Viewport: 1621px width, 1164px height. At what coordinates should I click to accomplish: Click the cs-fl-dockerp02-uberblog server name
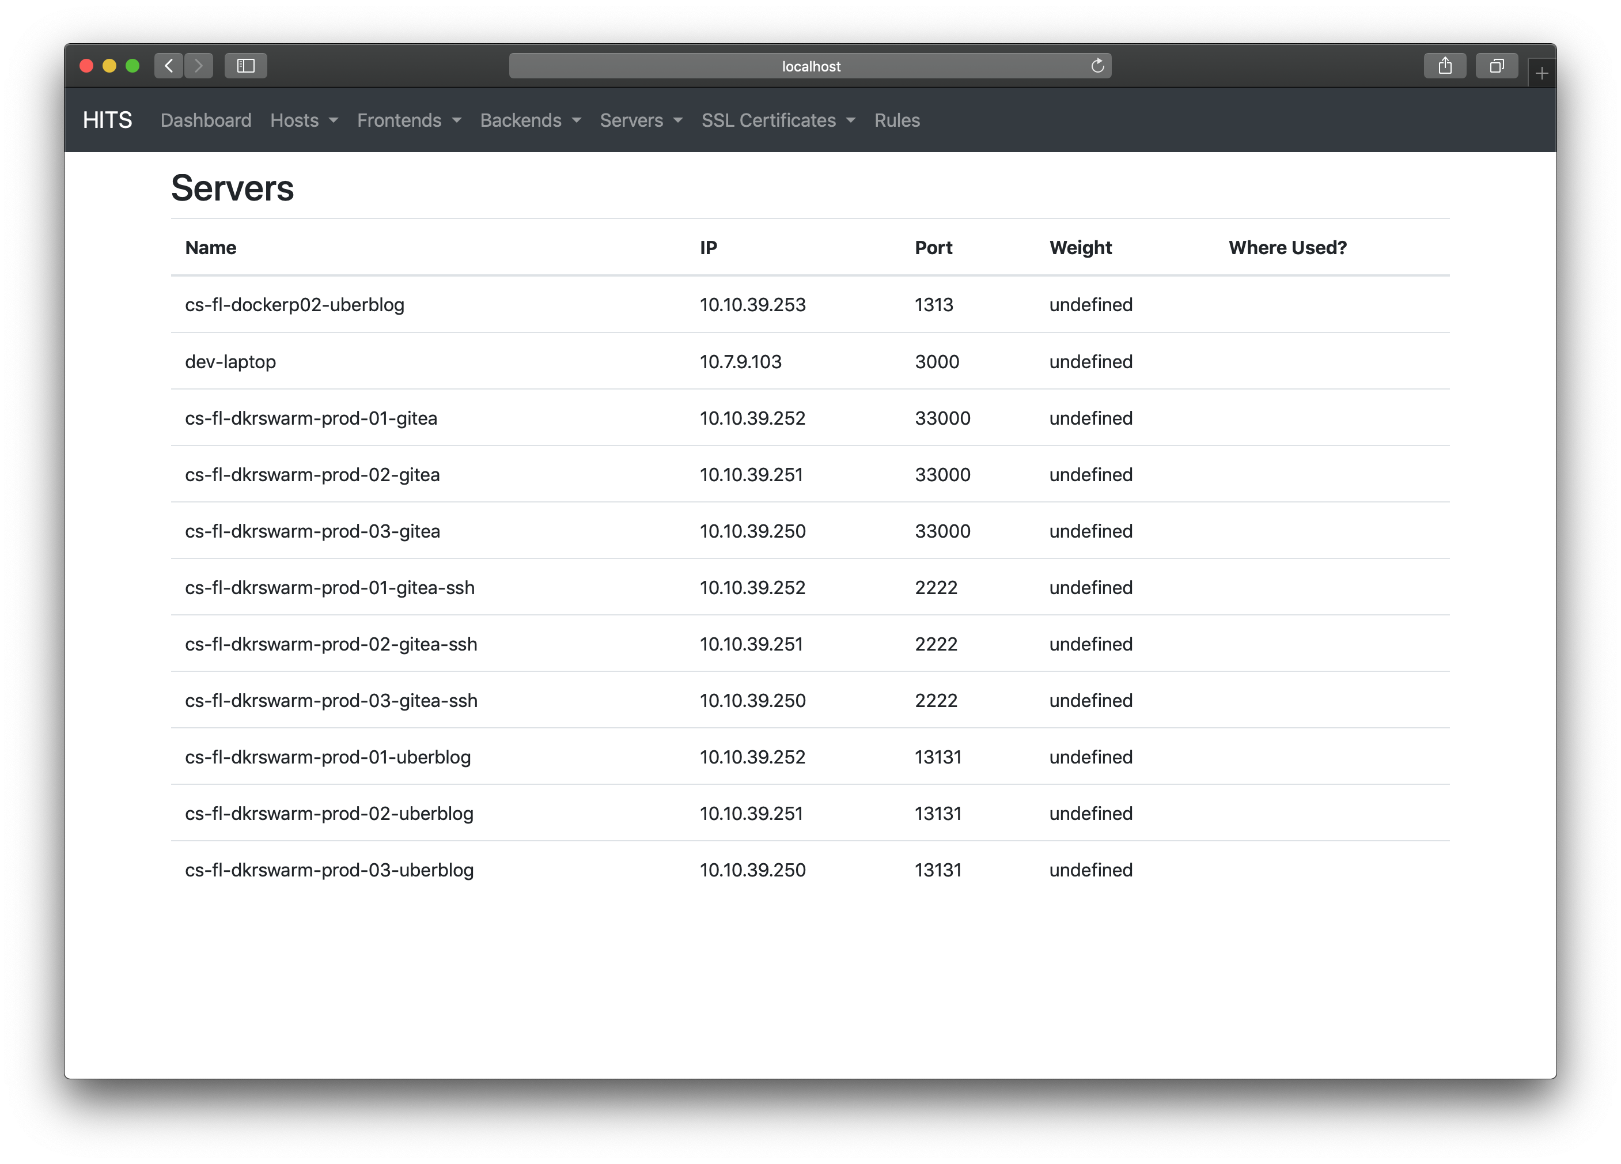(x=294, y=305)
